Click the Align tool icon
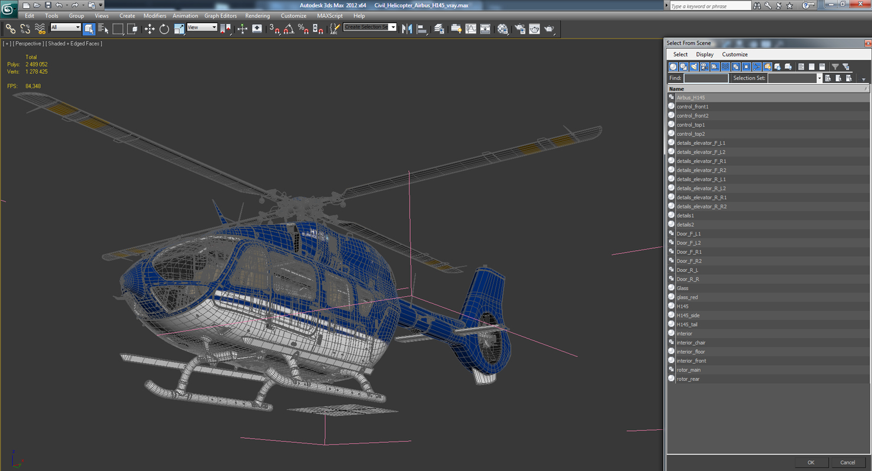Viewport: 872px width, 471px height. (x=422, y=29)
